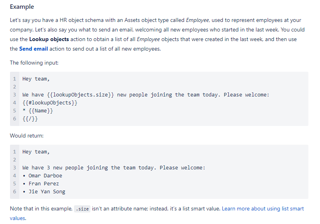Click the bold Lookup objects text
Image resolution: width=320 pixels, height=224 pixels.
click(x=49, y=39)
